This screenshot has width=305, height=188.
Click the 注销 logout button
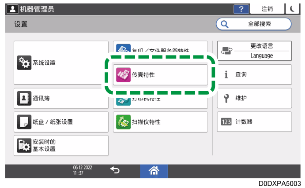[x=267, y=9]
